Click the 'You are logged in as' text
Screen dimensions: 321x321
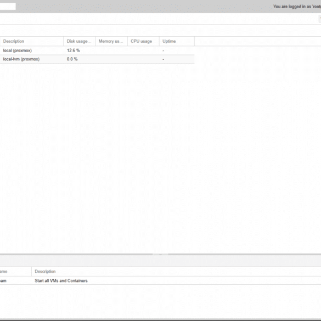[297, 7]
